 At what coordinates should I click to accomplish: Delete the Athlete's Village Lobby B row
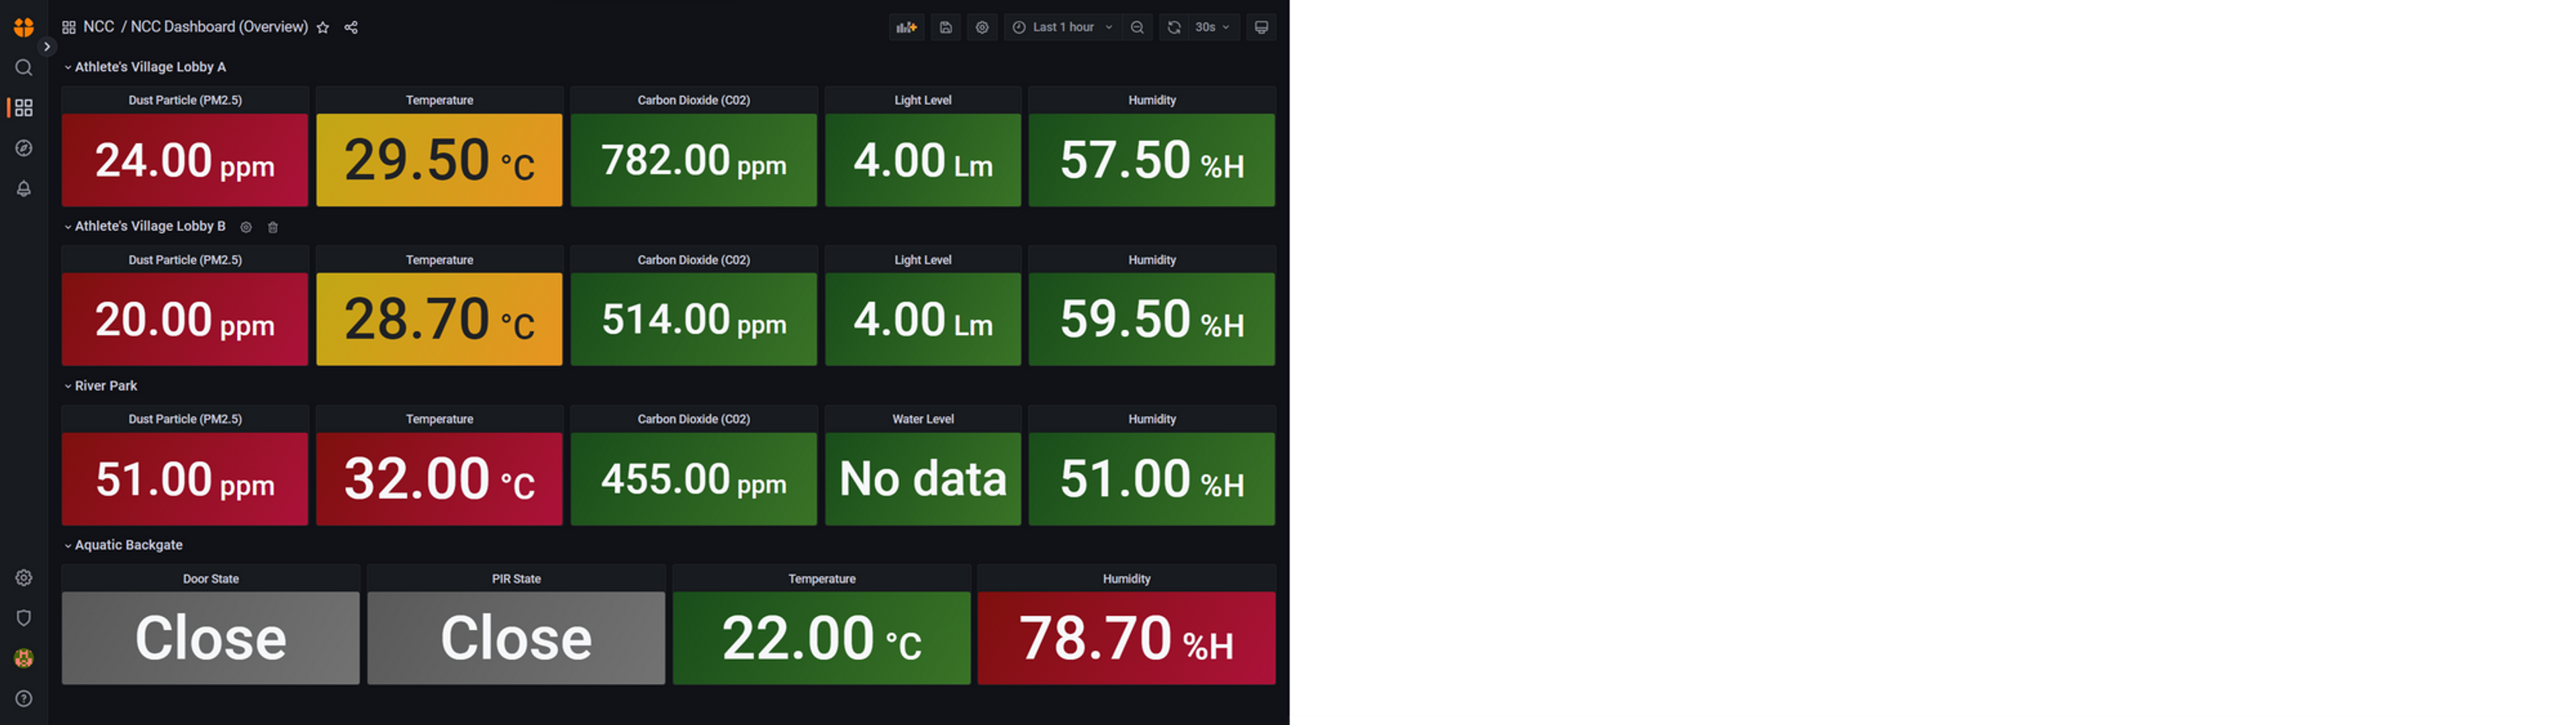coord(273,227)
